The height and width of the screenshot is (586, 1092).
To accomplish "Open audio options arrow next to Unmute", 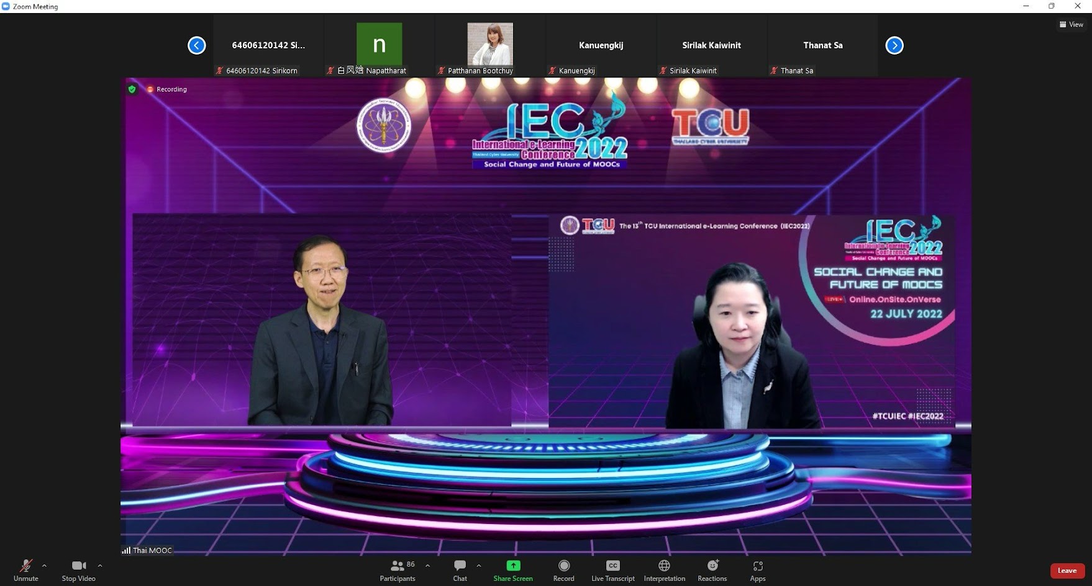I will click(44, 566).
